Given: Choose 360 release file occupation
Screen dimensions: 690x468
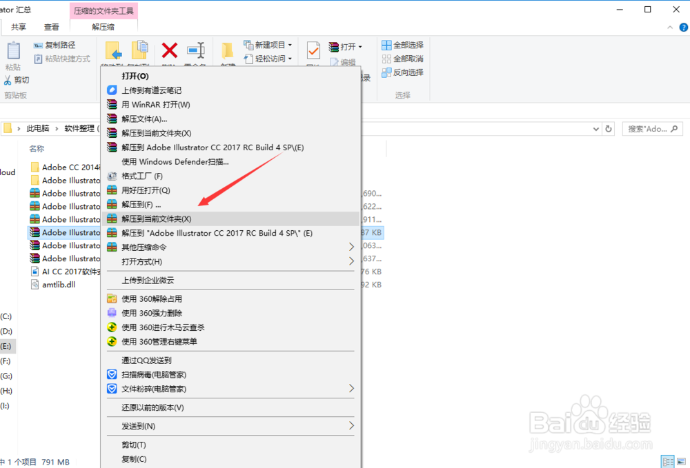Looking at the screenshot, I should coord(230,299).
